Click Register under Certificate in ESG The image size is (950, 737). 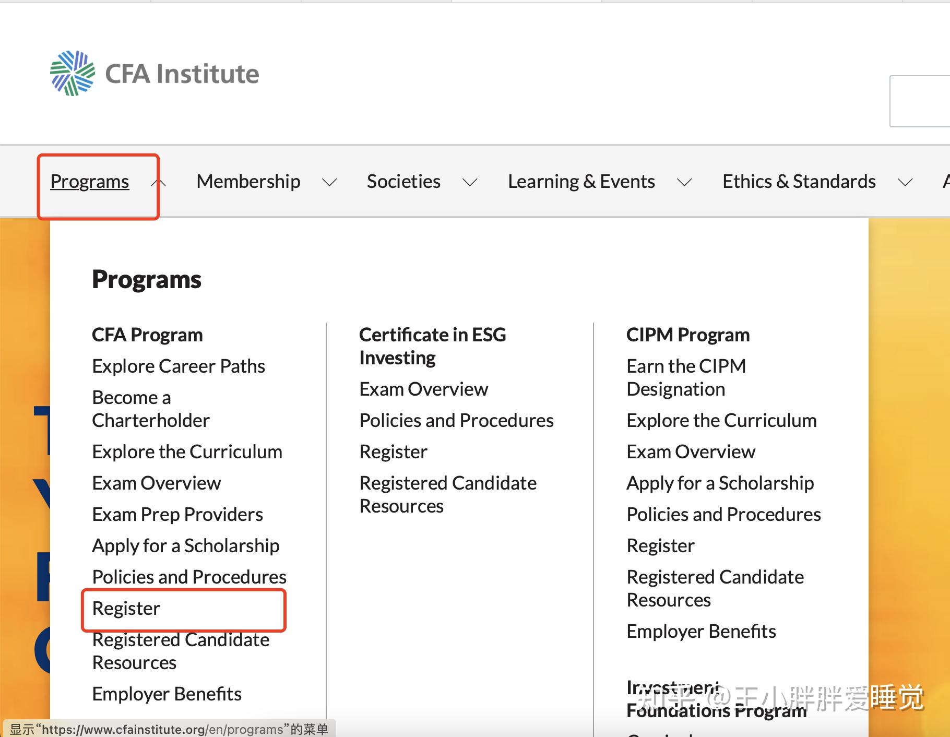[393, 452]
